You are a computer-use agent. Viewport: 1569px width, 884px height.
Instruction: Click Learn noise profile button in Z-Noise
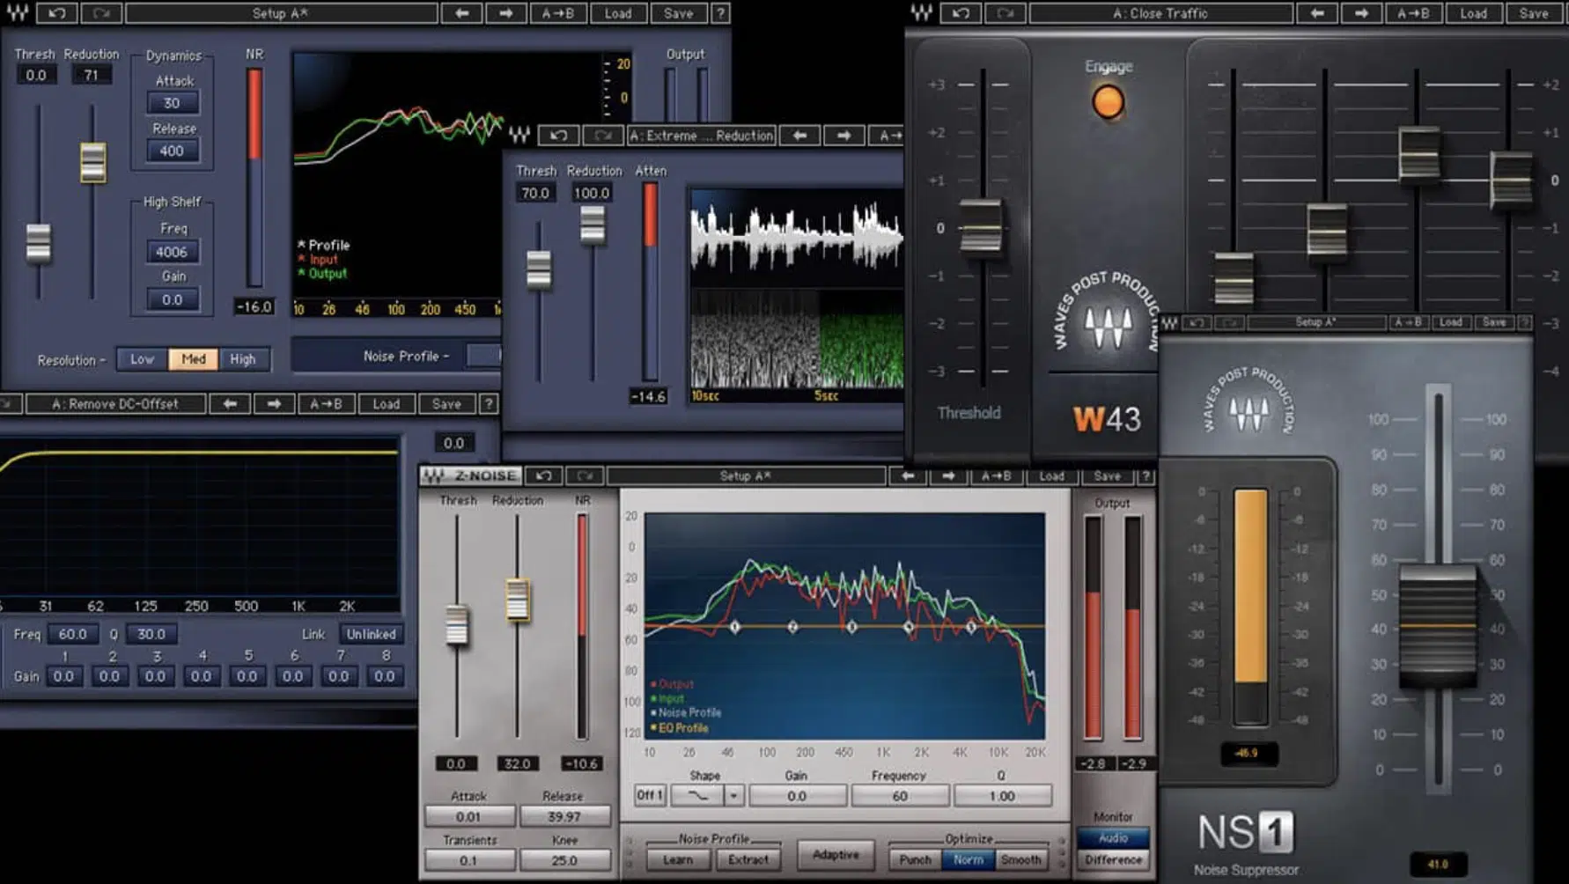click(678, 859)
